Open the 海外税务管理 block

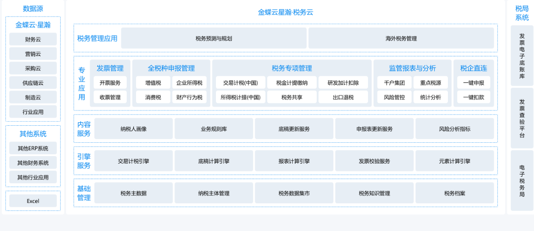coord(401,38)
